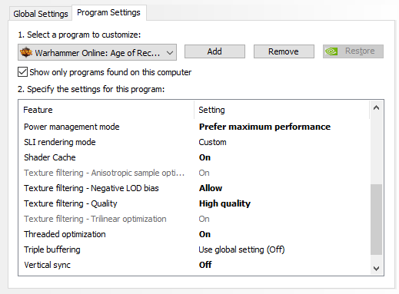This screenshot has height=294, width=399.
Task: Change the Vertical sync Off value
Action: [205, 265]
